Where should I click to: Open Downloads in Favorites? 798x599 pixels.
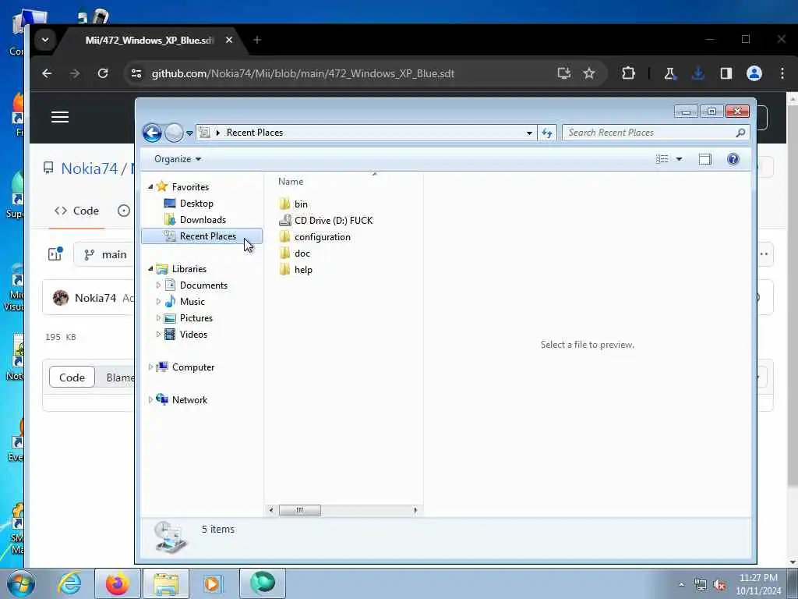(x=203, y=219)
